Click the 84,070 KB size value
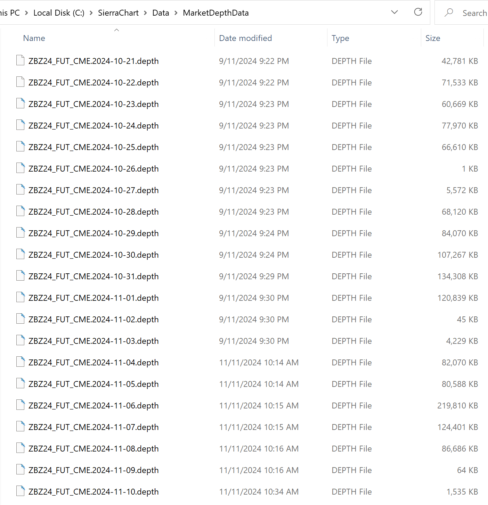The height and width of the screenshot is (505, 488). click(x=460, y=233)
